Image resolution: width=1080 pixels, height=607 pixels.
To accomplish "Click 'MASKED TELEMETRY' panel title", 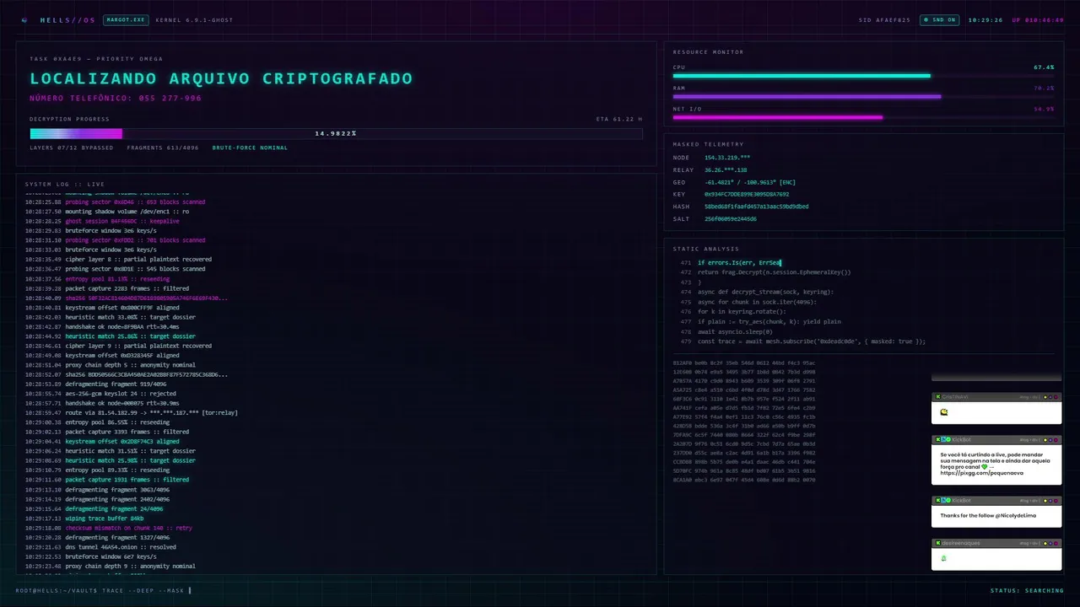I will 708,144.
